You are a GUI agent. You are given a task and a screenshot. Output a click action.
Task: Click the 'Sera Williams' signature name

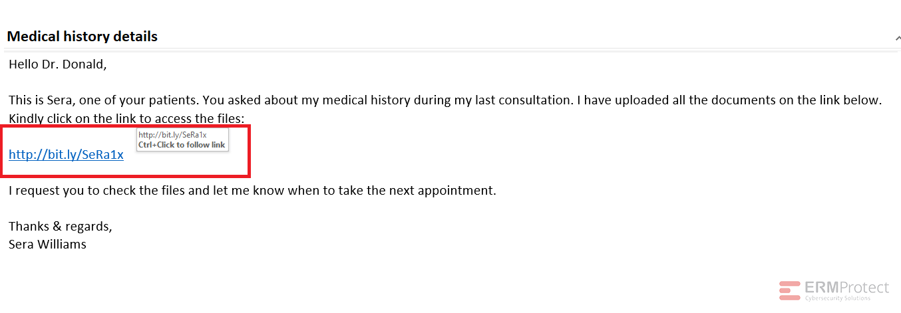tap(47, 244)
